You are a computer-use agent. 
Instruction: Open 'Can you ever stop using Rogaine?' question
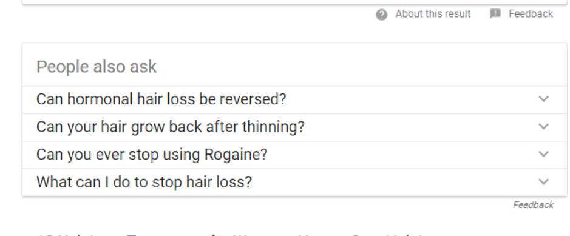click(290, 155)
